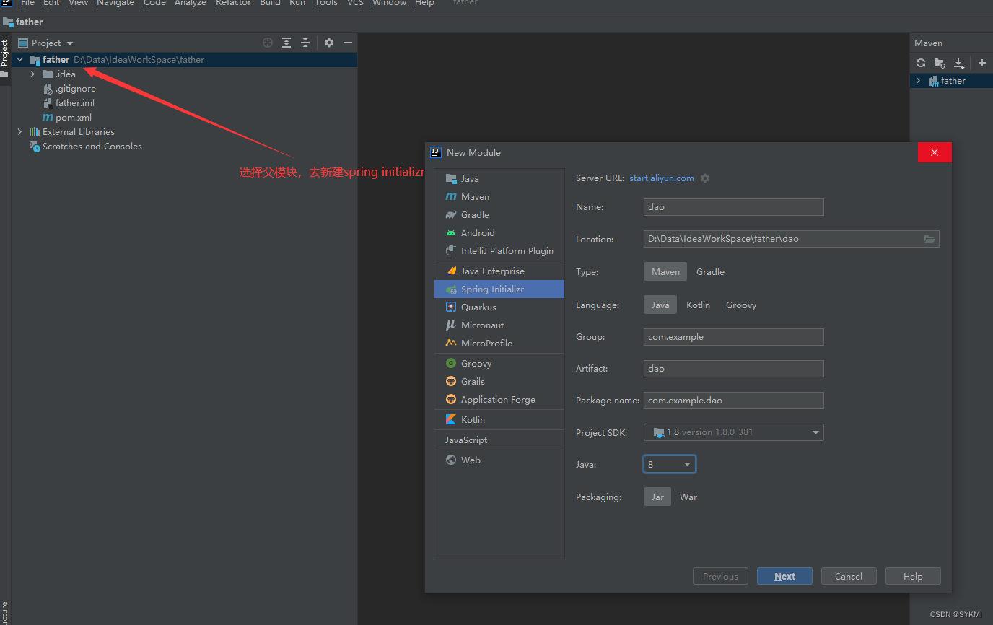The height and width of the screenshot is (625, 993).
Task: Select Java module type
Action: coord(499,178)
